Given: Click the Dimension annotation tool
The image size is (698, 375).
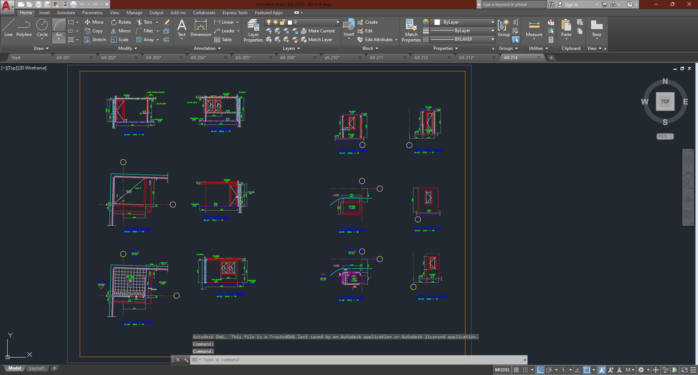Looking at the screenshot, I should pos(201,28).
